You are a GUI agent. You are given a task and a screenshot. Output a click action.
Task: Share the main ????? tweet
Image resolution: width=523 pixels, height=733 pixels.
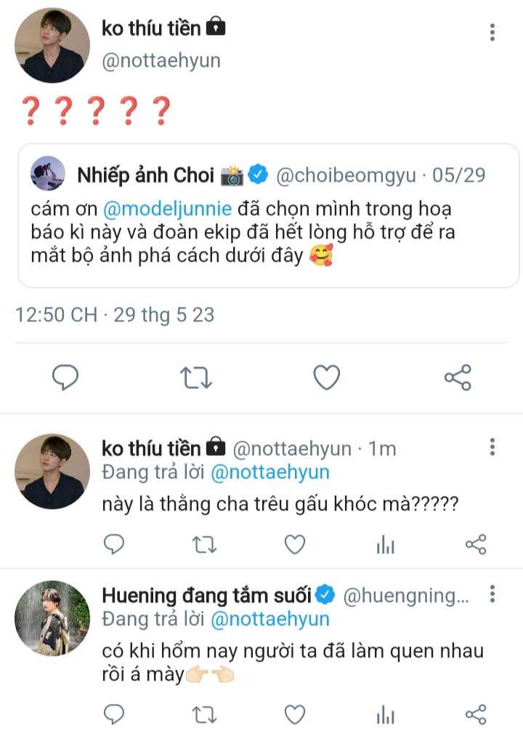coord(458,377)
